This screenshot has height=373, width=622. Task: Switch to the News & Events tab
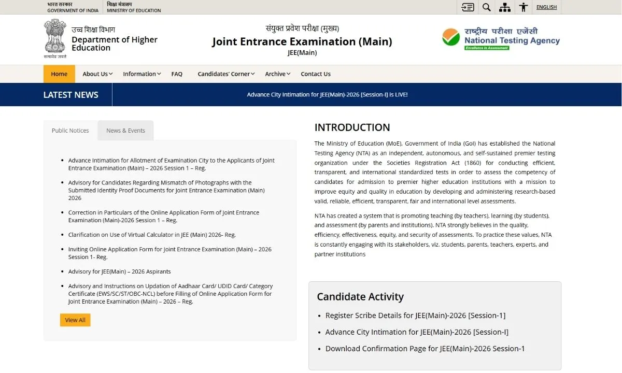(125, 131)
